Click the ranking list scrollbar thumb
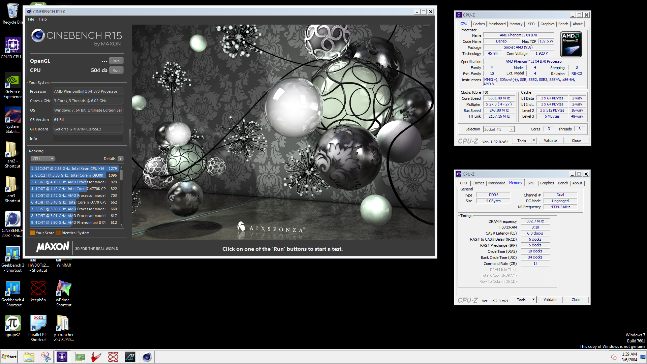Image resolution: width=647 pixels, height=364 pixels. point(121,175)
